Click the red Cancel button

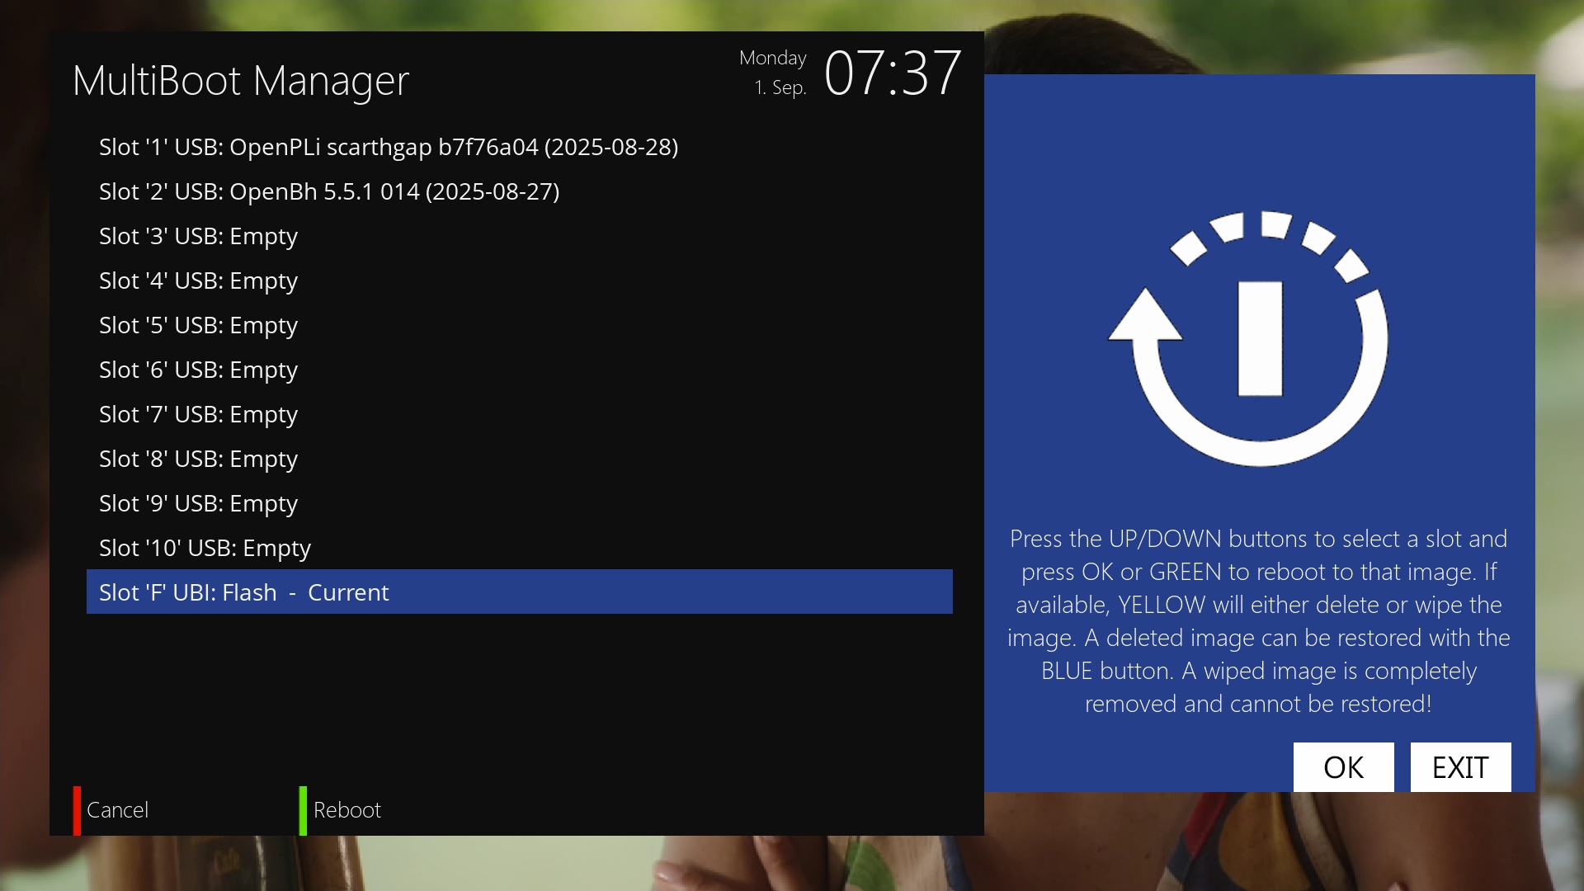[x=111, y=810]
